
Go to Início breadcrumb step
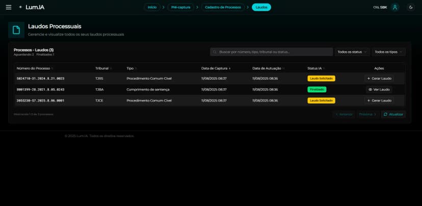point(152,7)
